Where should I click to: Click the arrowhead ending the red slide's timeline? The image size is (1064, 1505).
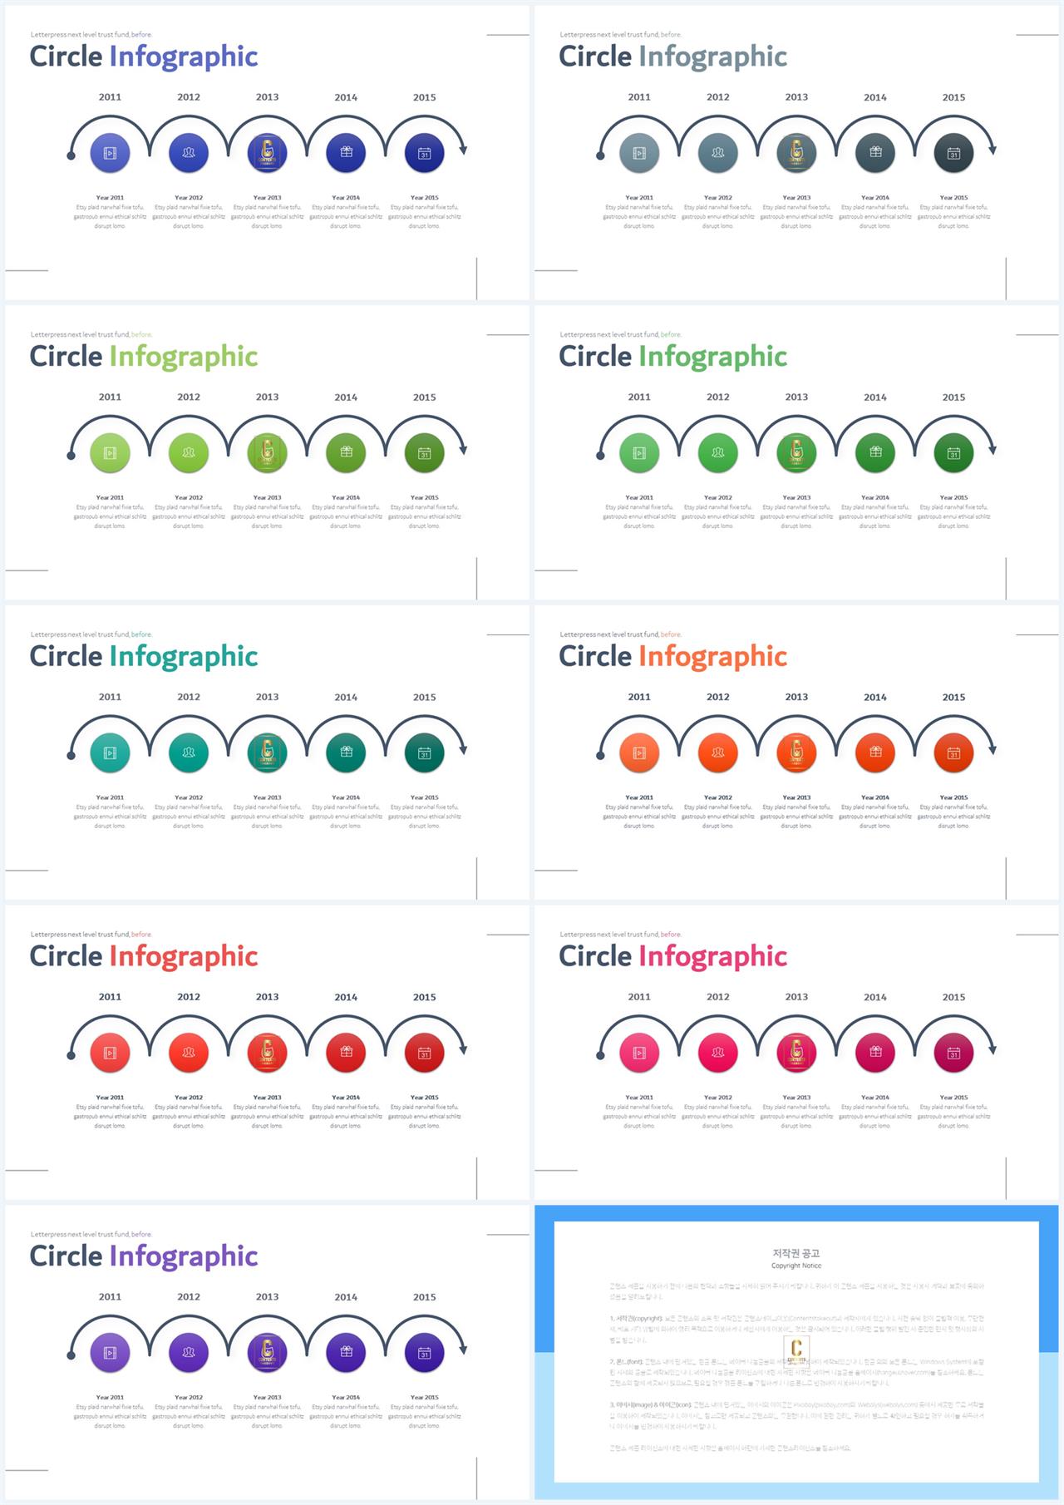(x=463, y=1050)
